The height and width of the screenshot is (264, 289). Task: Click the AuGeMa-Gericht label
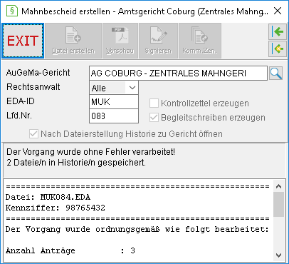38,73
